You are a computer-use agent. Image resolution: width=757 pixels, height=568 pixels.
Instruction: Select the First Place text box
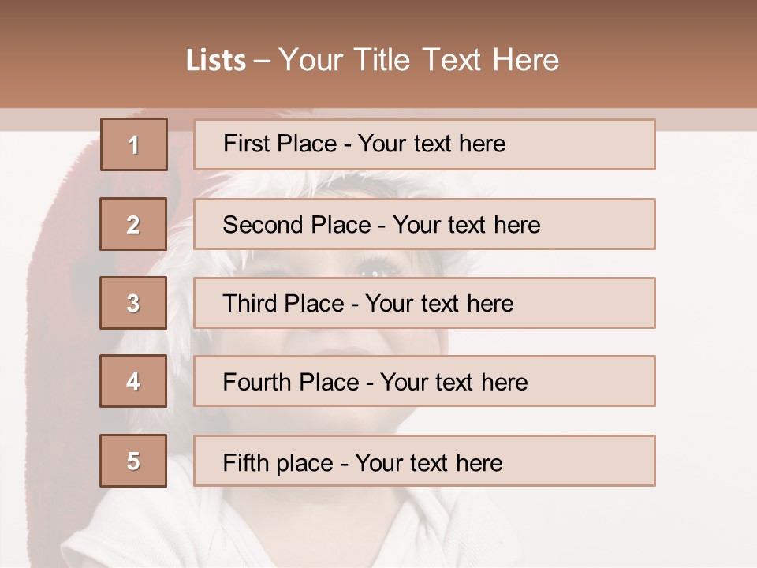[424, 144]
